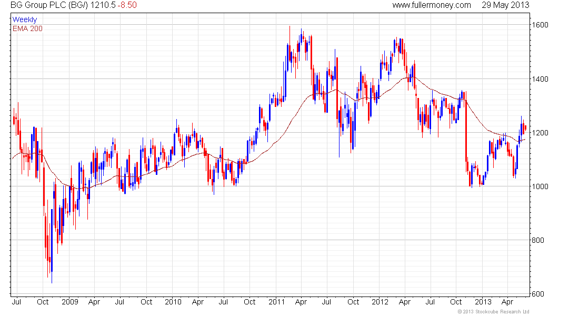The height and width of the screenshot is (316, 579).
Task: Click the first Jul label on time axis
Action: (16, 302)
